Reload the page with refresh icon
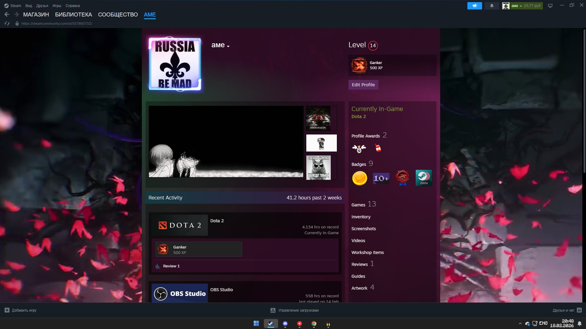 7,23
